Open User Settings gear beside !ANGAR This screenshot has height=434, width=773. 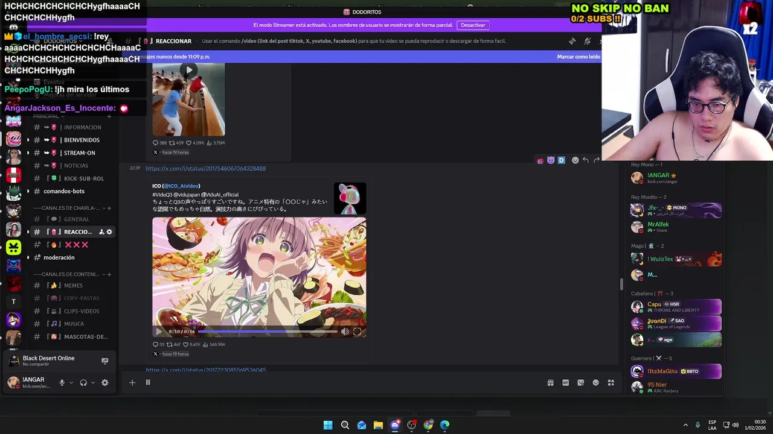[x=104, y=382]
